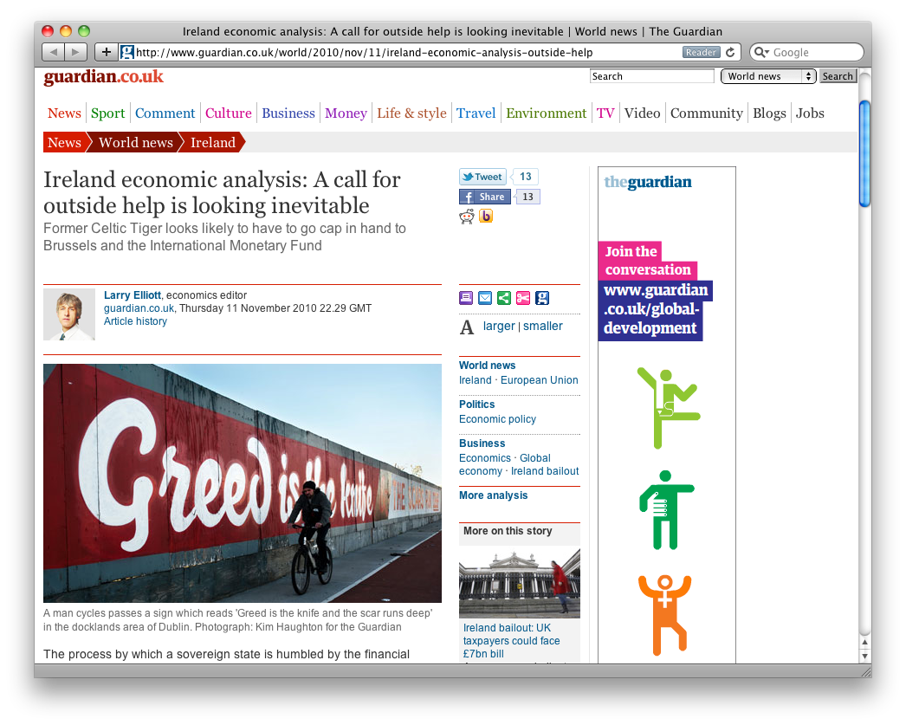Open the Ireland bailout topic link
Image resolution: width=906 pixels, height=725 pixels.
(x=544, y=471)
